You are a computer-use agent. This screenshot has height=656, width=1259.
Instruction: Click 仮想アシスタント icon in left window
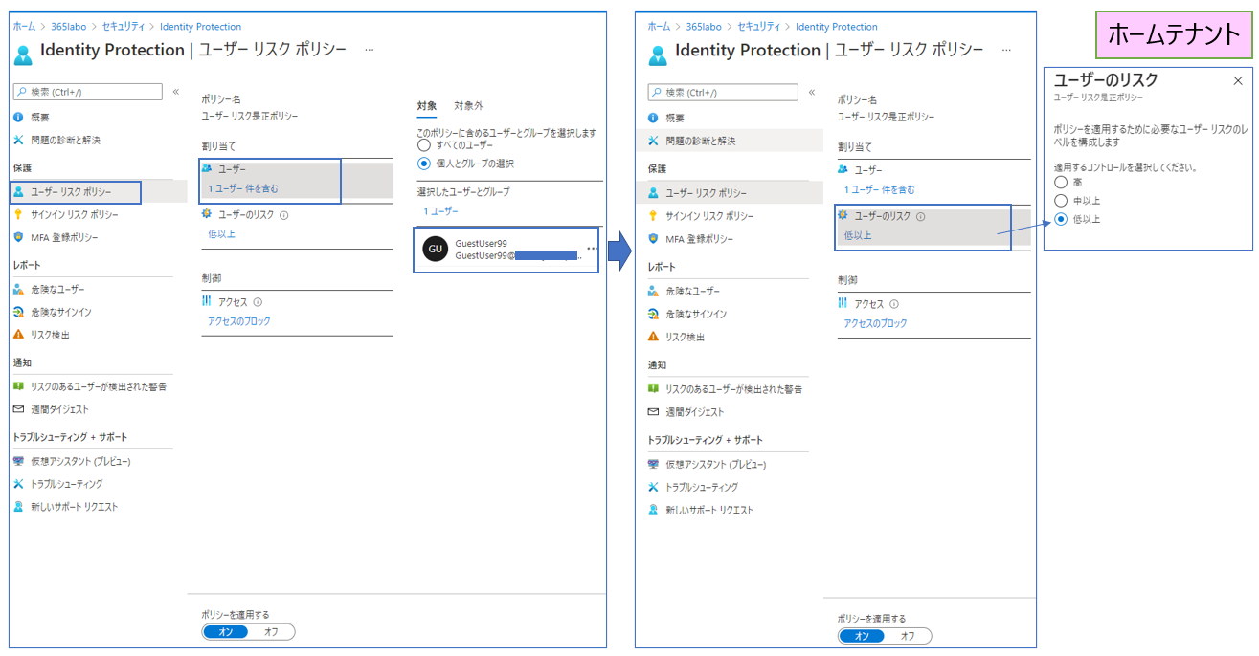[19, 461]
